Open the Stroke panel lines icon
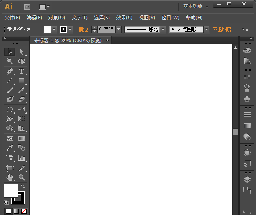 (247, 115)
